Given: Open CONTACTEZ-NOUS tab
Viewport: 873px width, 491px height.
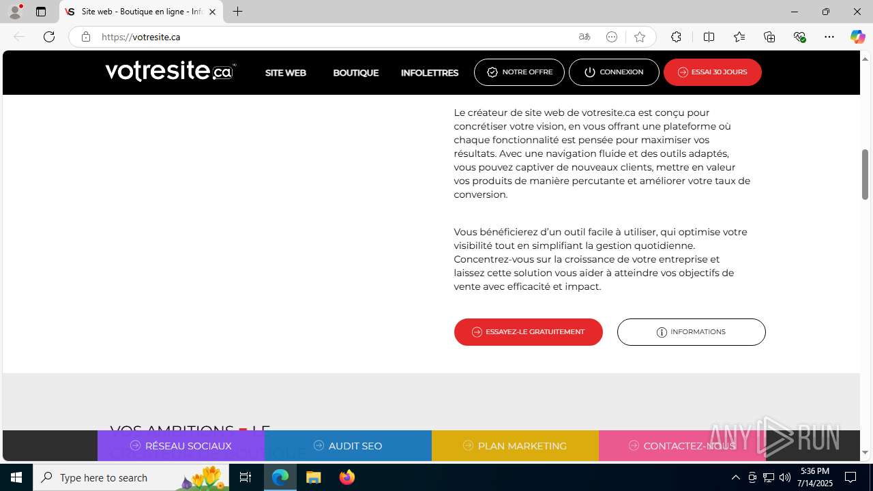Looking at the screenshot, I should [682, 446].
